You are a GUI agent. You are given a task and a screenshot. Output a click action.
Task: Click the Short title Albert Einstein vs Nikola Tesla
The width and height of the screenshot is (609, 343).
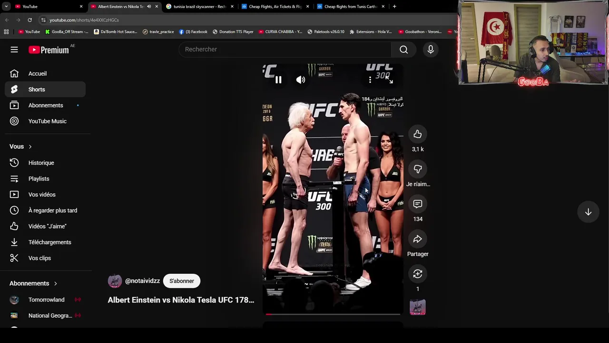tap(181, 300)
